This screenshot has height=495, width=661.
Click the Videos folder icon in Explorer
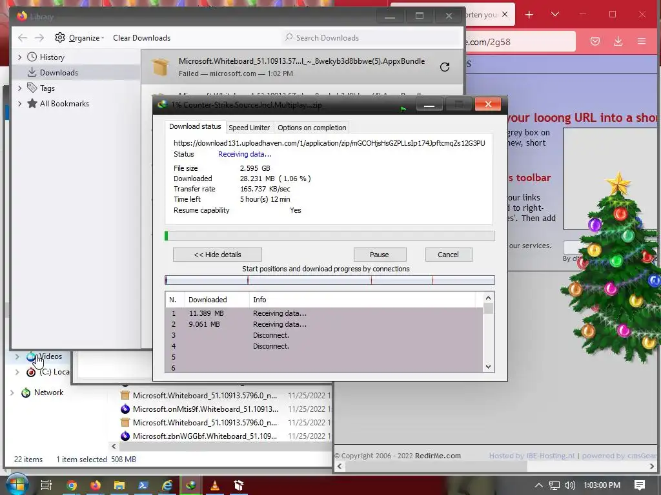pyautogui.click(x=31, y=356)
